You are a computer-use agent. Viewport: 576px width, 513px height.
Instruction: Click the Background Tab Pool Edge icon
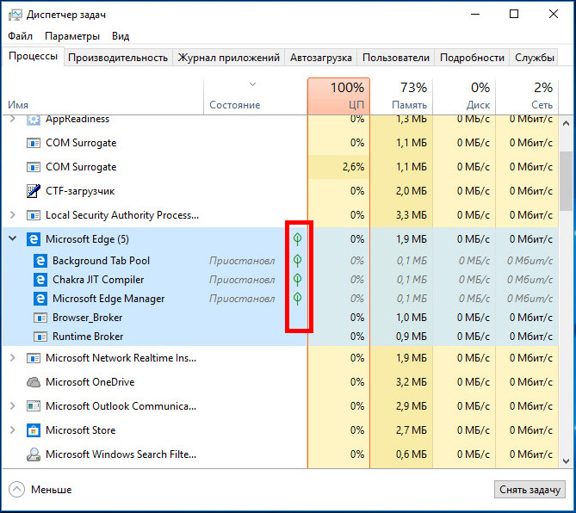40,261
